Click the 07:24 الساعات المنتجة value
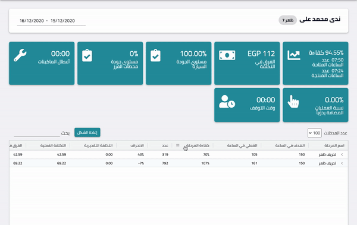This screenshot has width=357, height=225. 337,71
